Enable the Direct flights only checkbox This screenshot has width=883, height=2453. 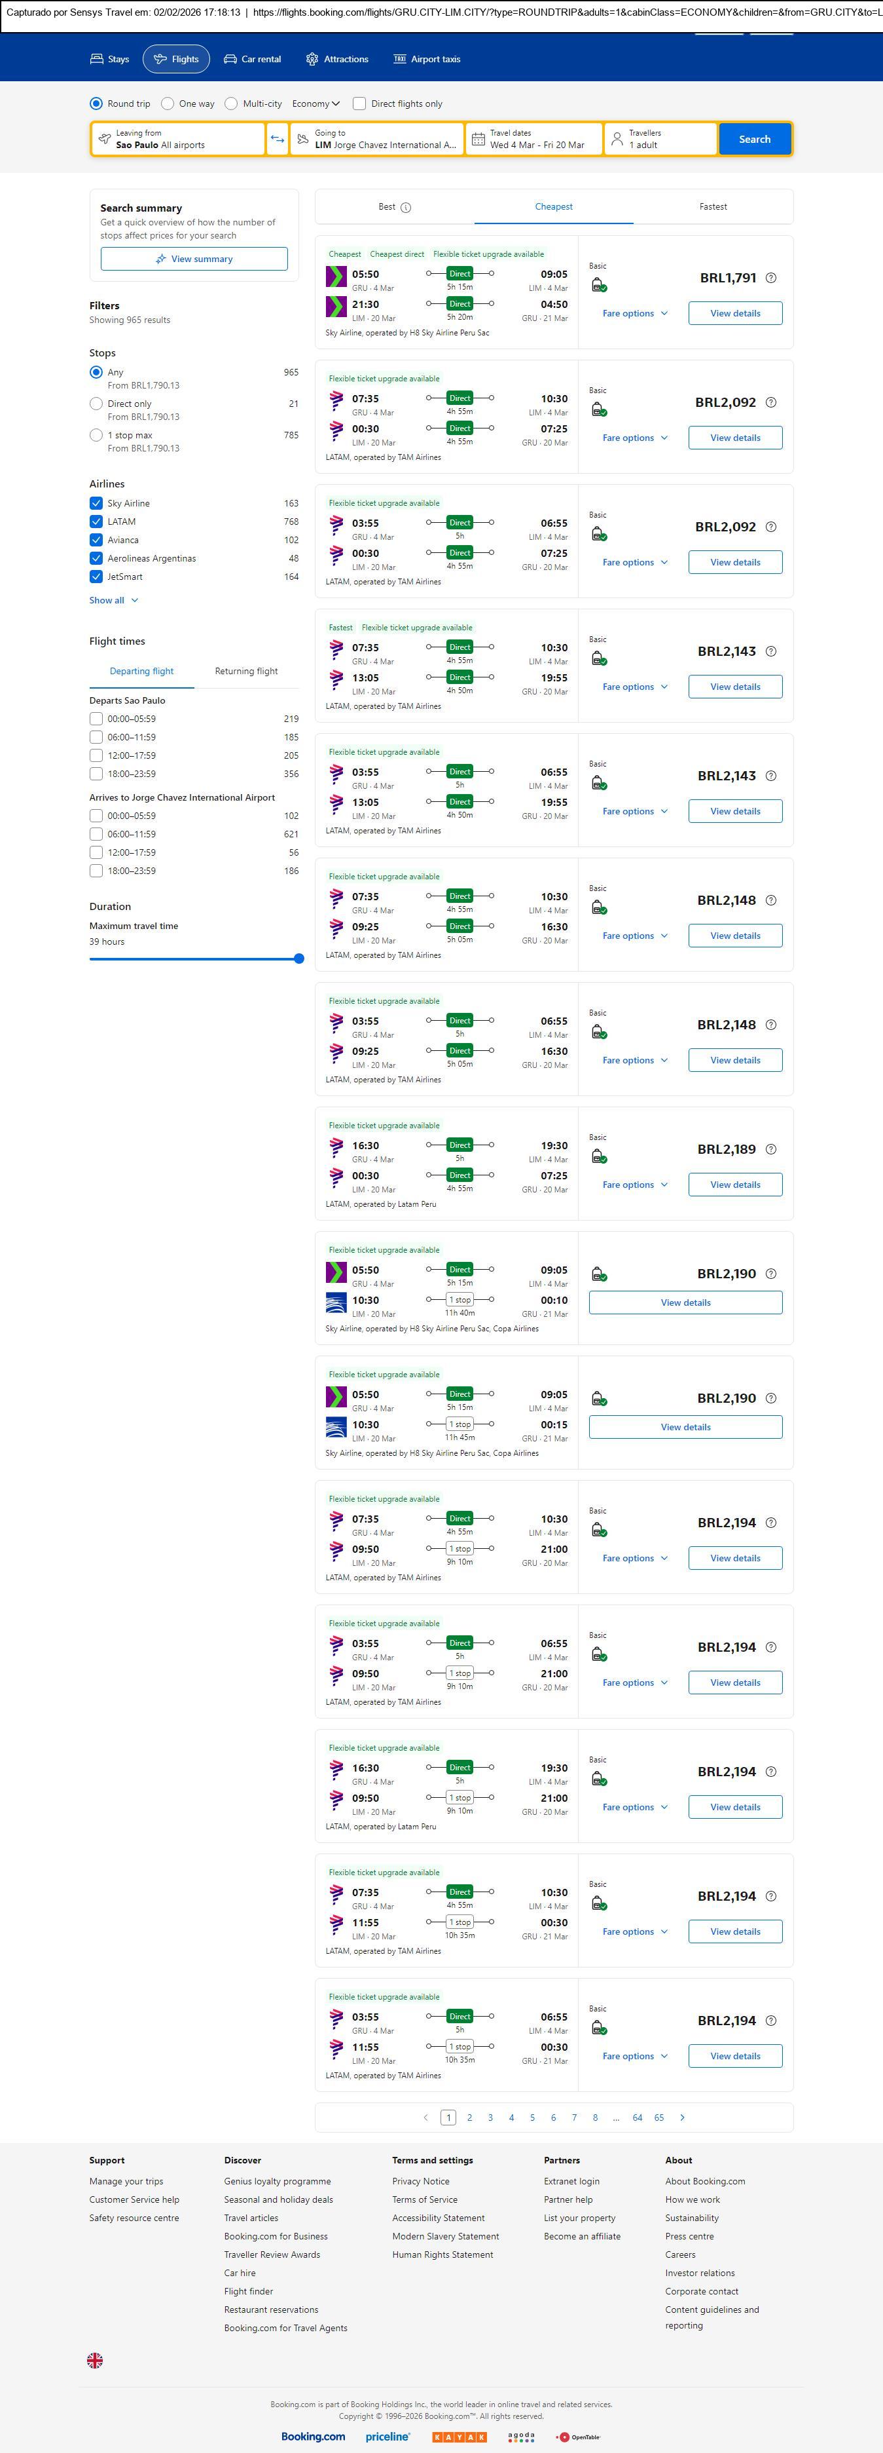click(x=359, y=104)
